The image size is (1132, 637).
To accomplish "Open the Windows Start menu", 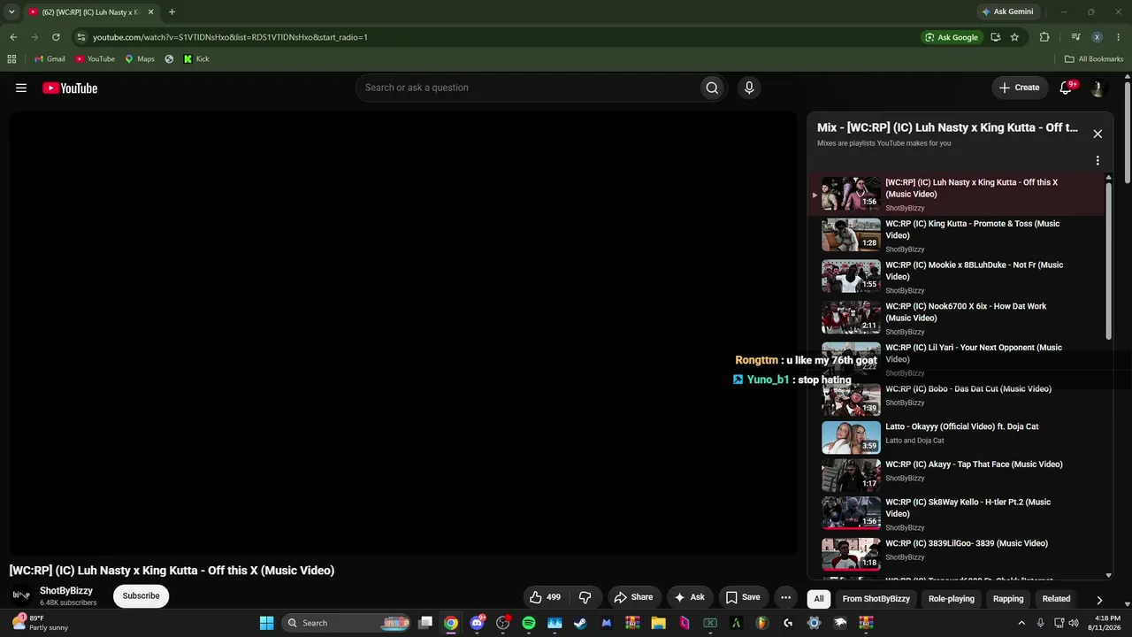I will click(x=266, y=623).
